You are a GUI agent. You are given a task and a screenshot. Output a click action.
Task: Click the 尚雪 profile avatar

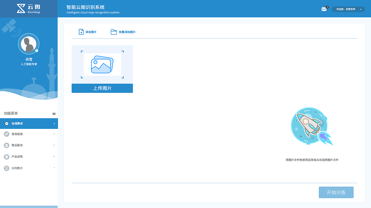coord(29,44)
